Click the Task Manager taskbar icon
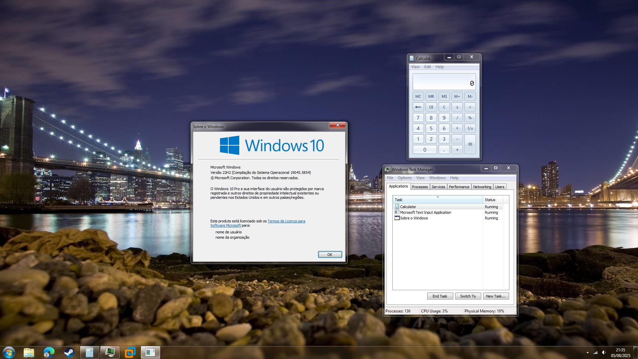Viewport: 638px width, 359px height. [110, 352]
